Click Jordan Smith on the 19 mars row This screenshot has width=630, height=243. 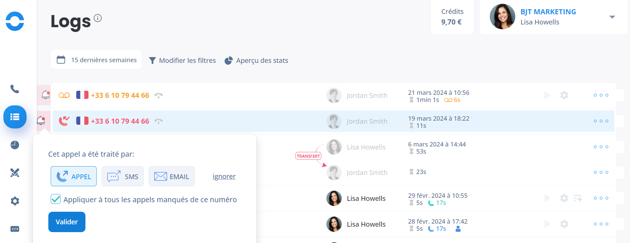(x=367, y=121)
